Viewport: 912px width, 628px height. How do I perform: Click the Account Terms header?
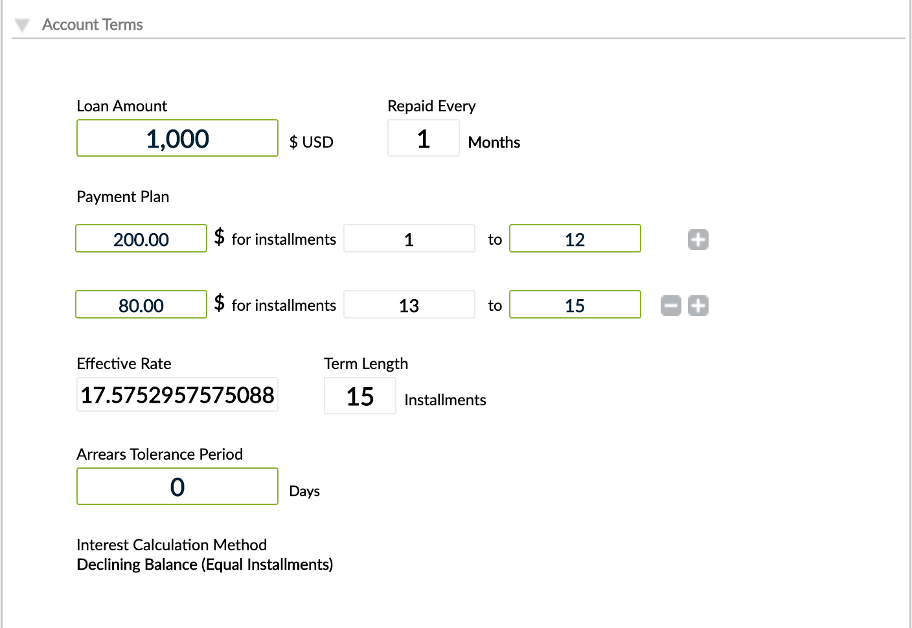[x=92, y=25]
